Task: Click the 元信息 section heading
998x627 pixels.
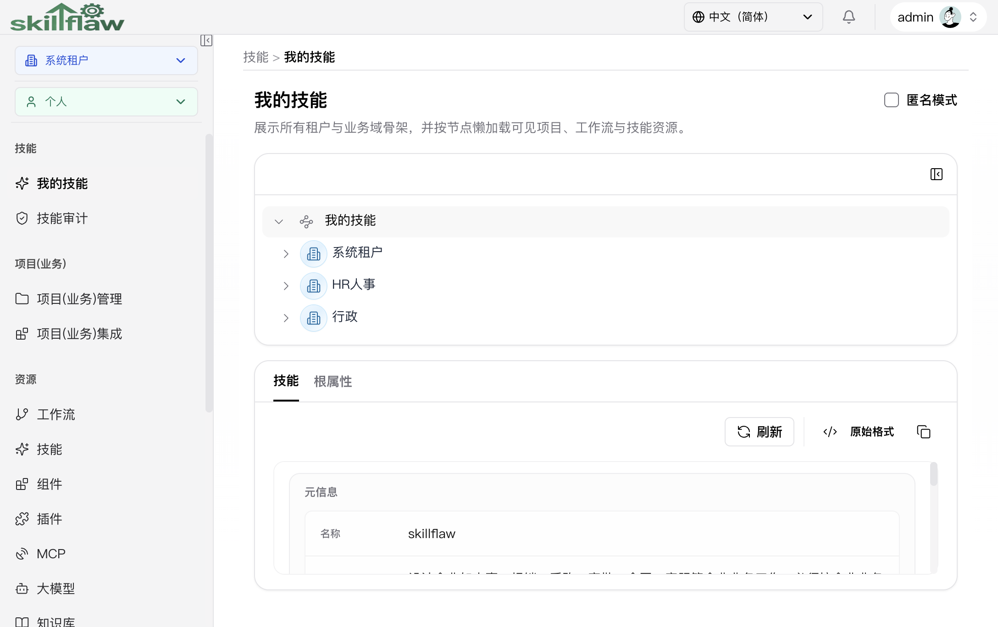Action: click(x=321, y=492)
